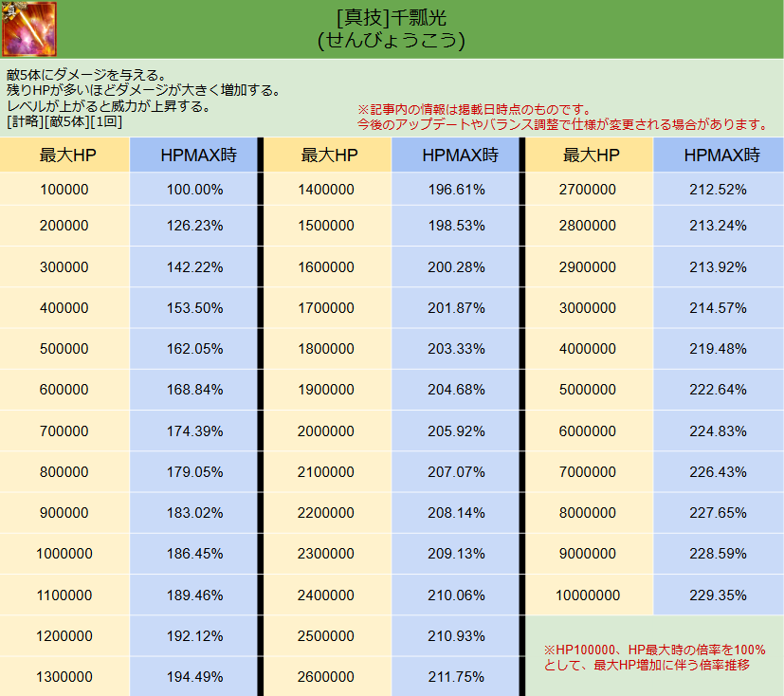
Task: Click the 千瓢光 skill icon
Action: click(x=29, y=29)
